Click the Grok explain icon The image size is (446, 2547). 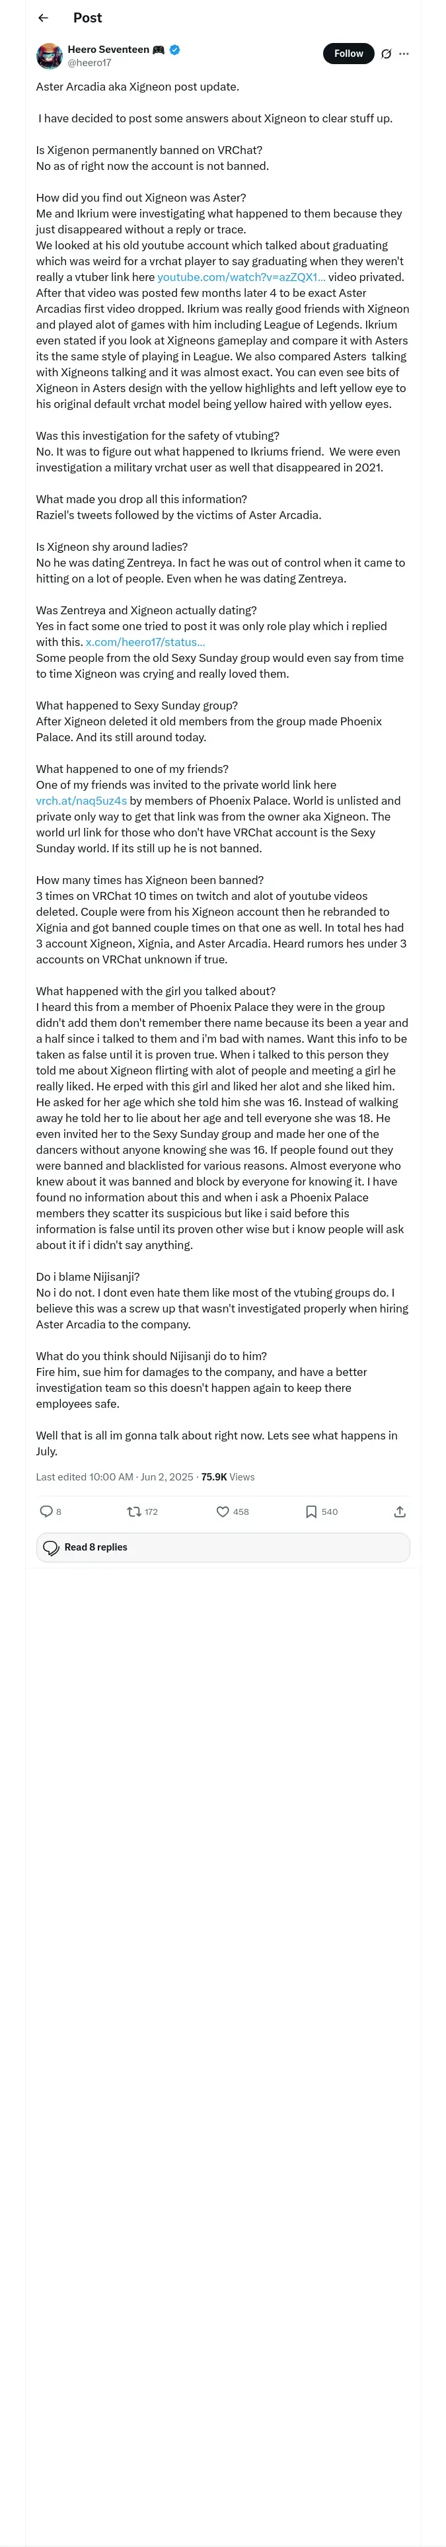coord(386,54)
